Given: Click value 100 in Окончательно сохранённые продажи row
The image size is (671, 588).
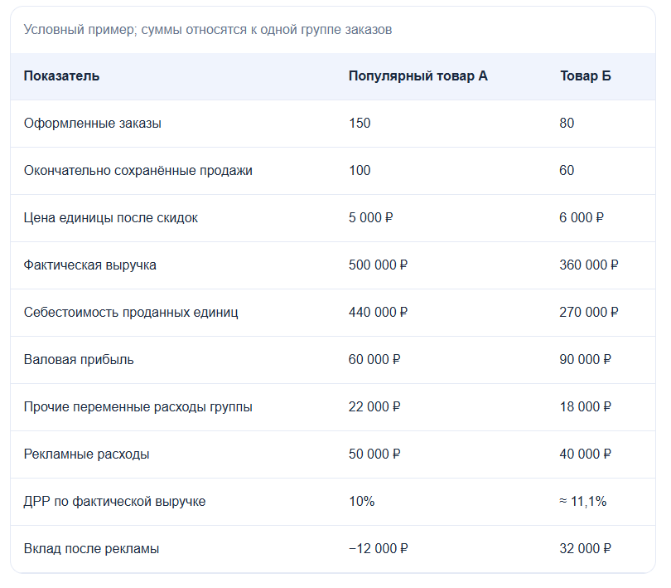Looking at the screenshot, I should tap(360, 171).
